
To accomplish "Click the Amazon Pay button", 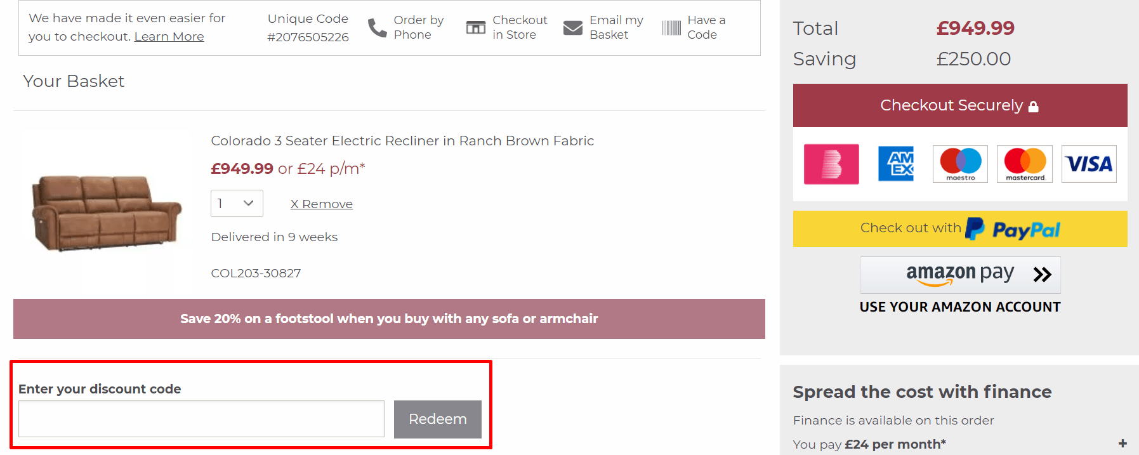I will [x=959, y=275].
